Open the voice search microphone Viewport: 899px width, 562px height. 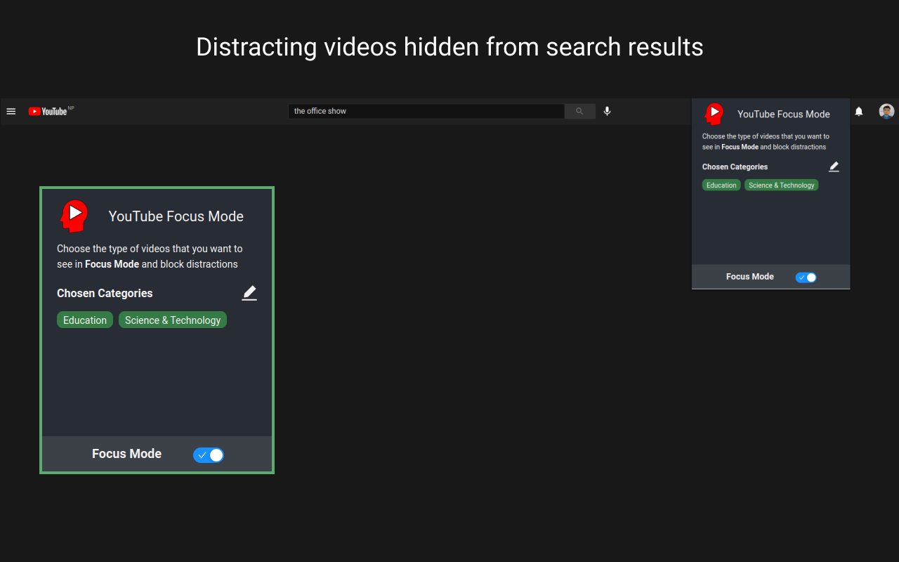[607, 111]
